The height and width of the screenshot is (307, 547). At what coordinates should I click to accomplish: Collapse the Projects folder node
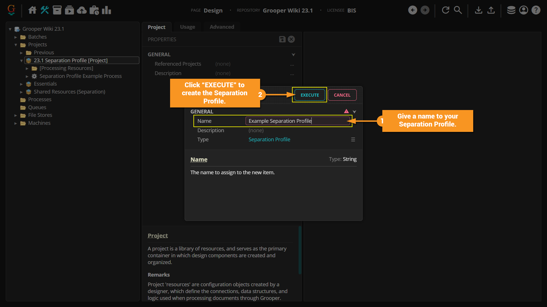pos(16,45)
